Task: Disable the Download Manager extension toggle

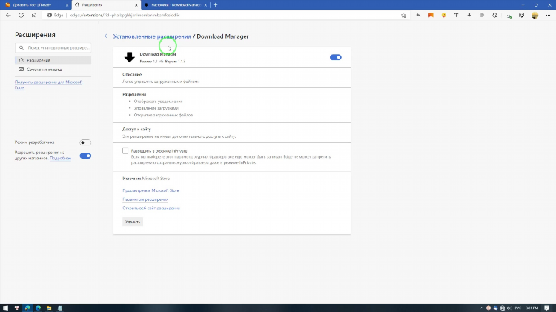Action: (335, 57)
